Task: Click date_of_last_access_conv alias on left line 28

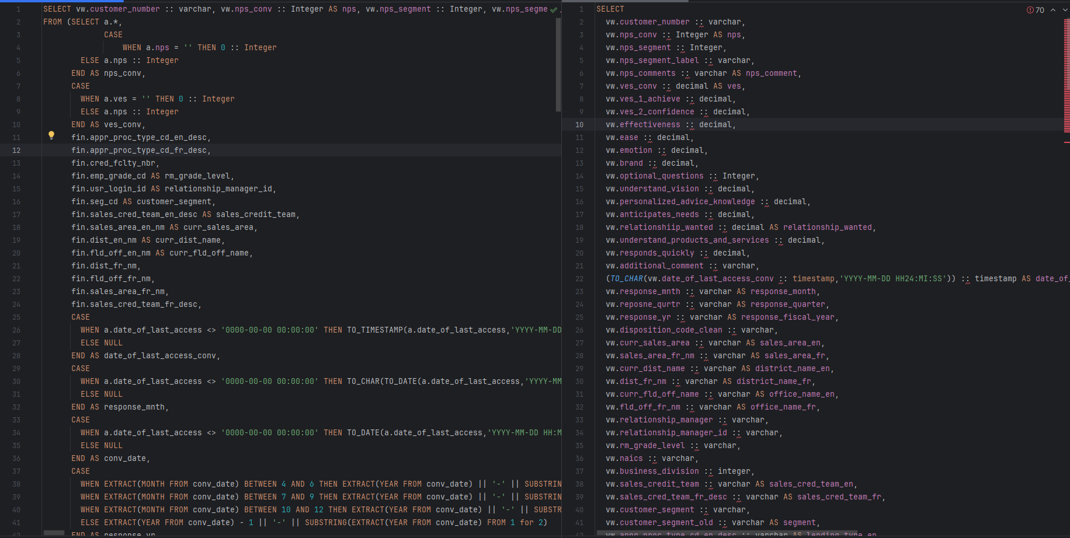Action: click(160, 356)
